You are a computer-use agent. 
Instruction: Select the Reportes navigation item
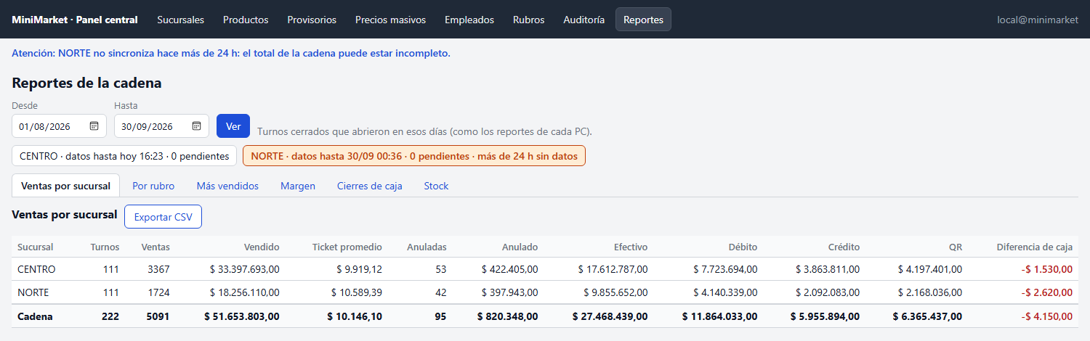pyautogui.click(x=643, y=20)
